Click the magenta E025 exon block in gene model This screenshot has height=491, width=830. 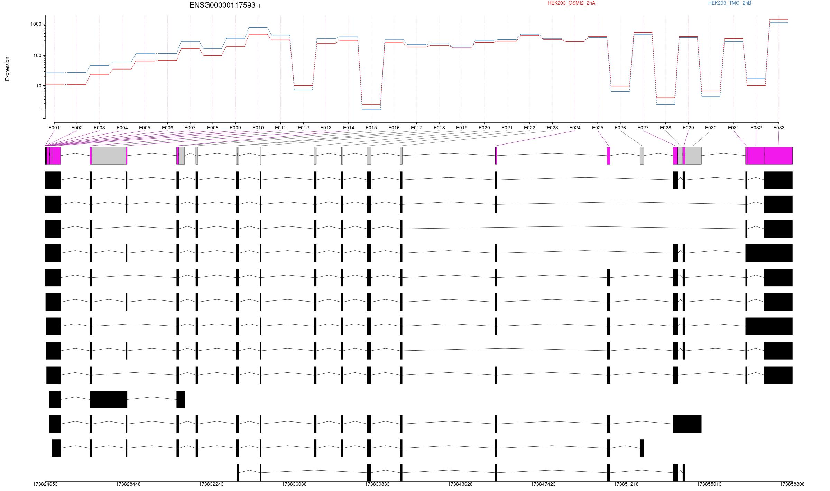tap(609, 156)
